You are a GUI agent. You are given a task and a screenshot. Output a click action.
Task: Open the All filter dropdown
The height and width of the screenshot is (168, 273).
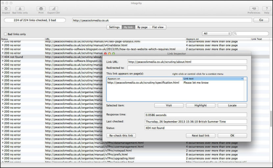point(216,33)
